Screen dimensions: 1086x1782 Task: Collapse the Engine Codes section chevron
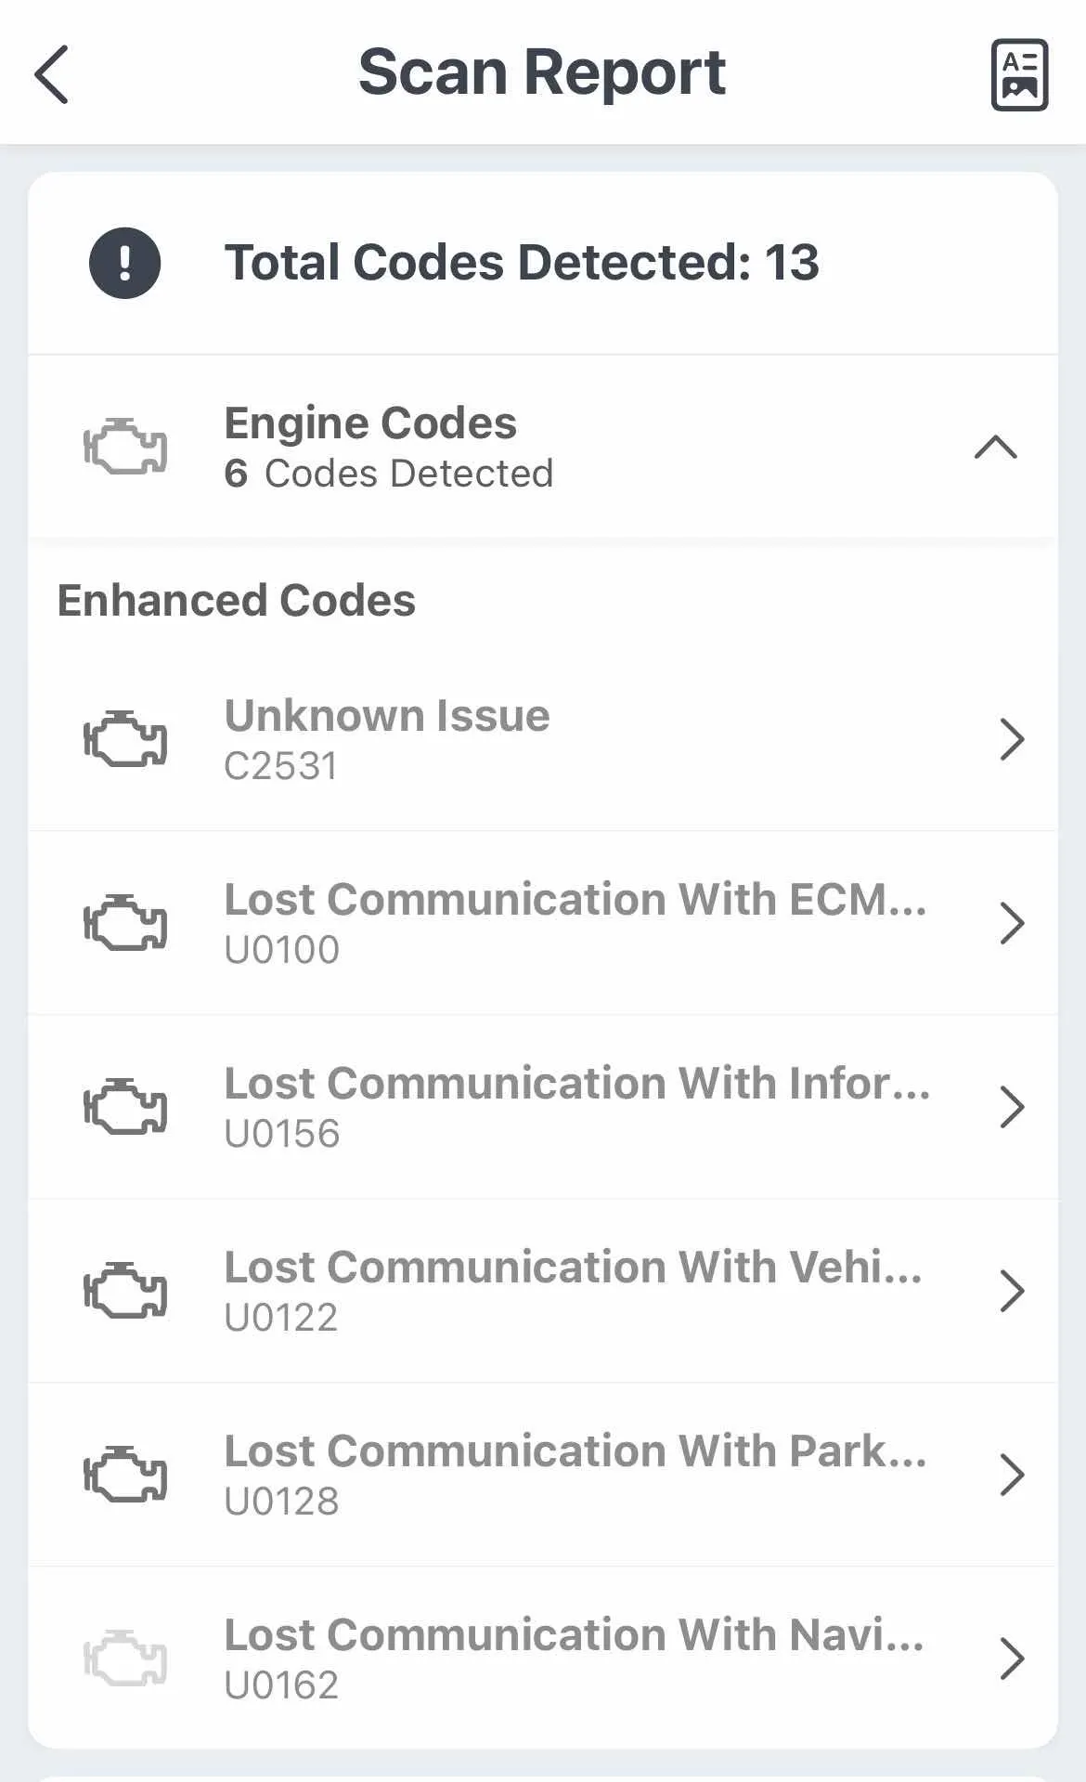[996, 448]
